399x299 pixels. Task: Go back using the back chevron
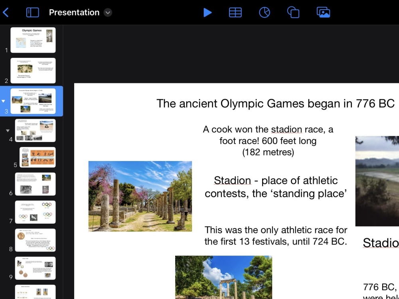6,12
